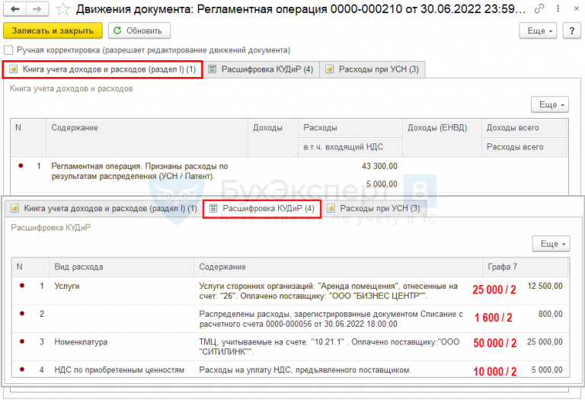The width and height of the screenshot is (585, 400).
Task: Select the Регламентная операция row
Action: 289,175
